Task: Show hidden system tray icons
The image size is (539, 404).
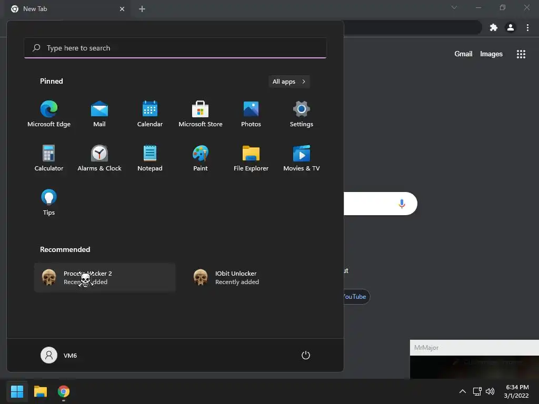Action: click(463, 391)
